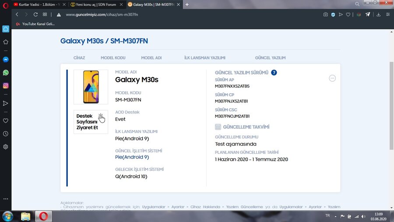Open YouTube Kanal Geli... bookmark
The image size is (394, 222).
[35, 24]
